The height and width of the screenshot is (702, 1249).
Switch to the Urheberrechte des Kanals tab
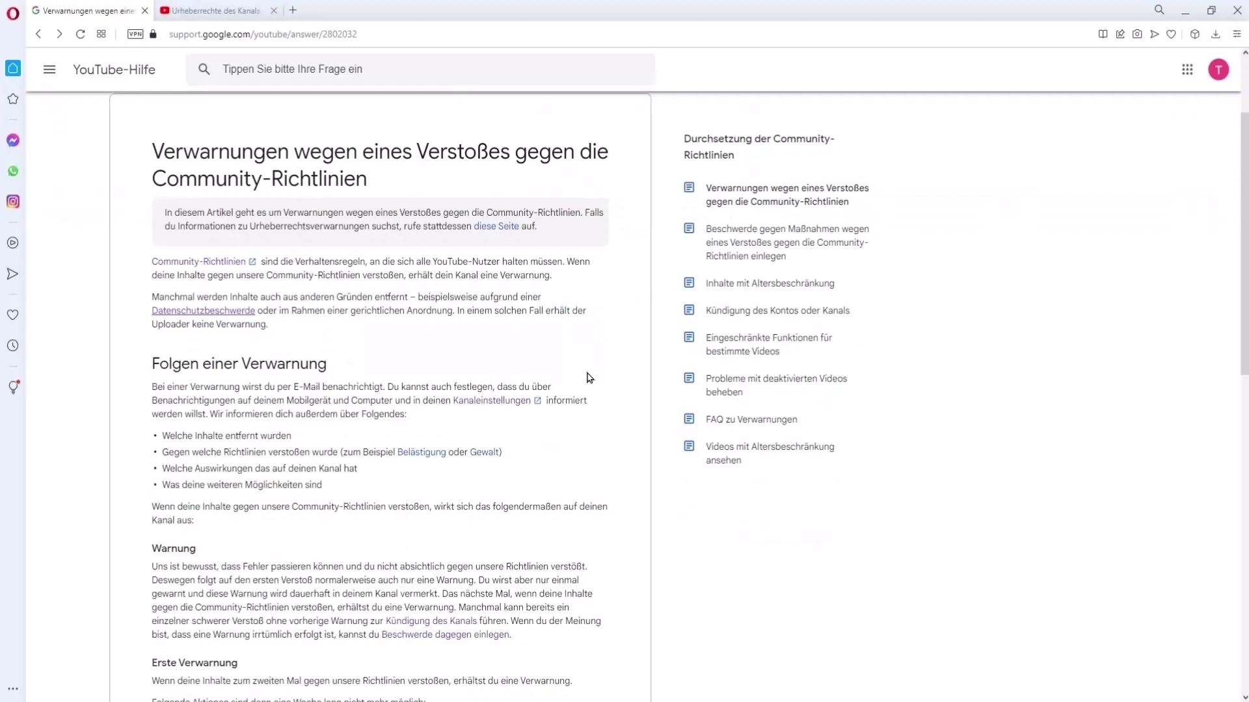[215, 10]
